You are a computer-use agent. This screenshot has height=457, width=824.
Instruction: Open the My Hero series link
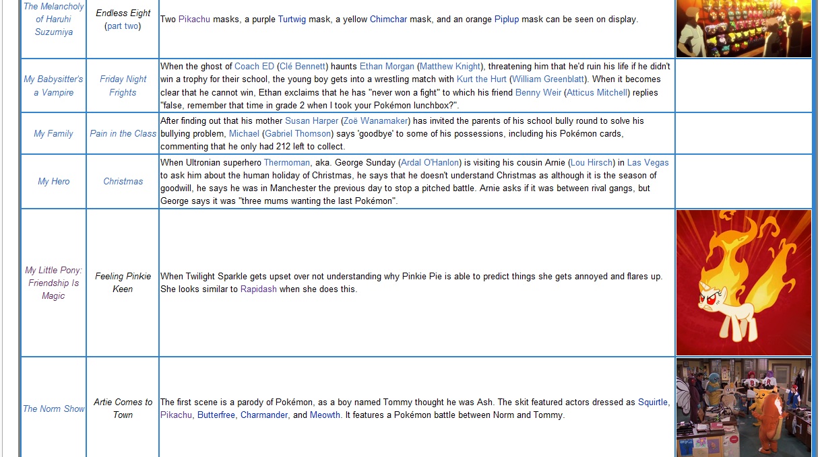click(53, 182)
